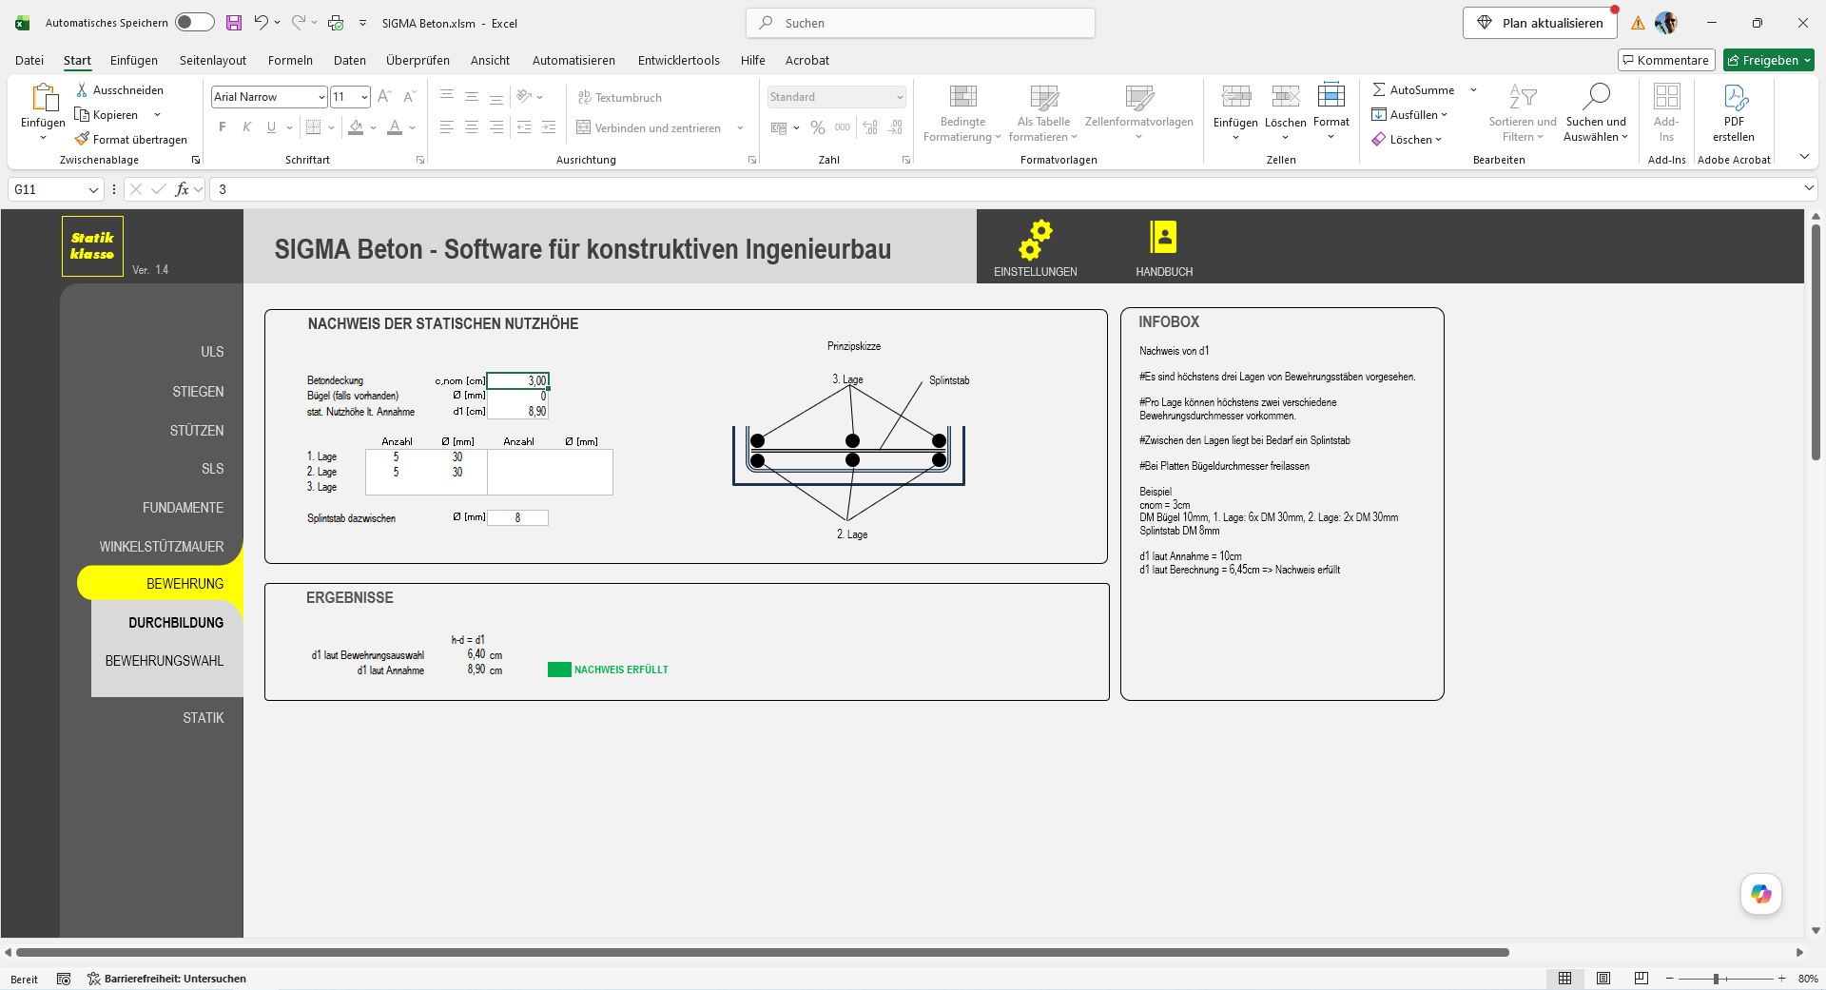Click the Suchen search box
This screenshot has height=990, width=1826.
[920, 23]
